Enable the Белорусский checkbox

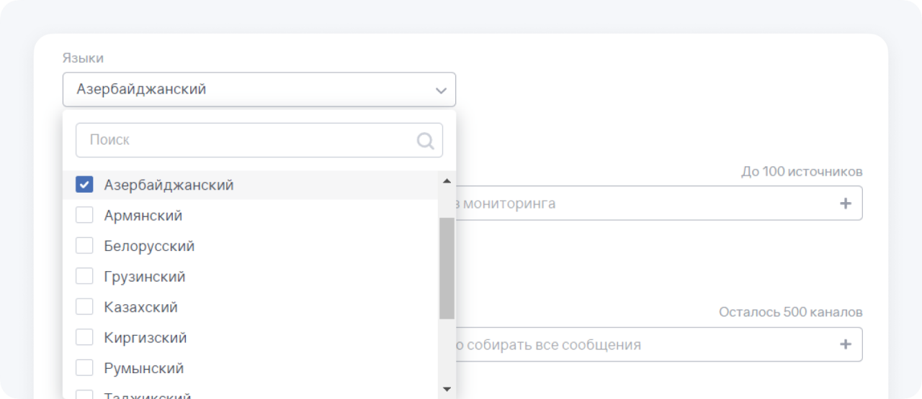(x=84, y=246)
